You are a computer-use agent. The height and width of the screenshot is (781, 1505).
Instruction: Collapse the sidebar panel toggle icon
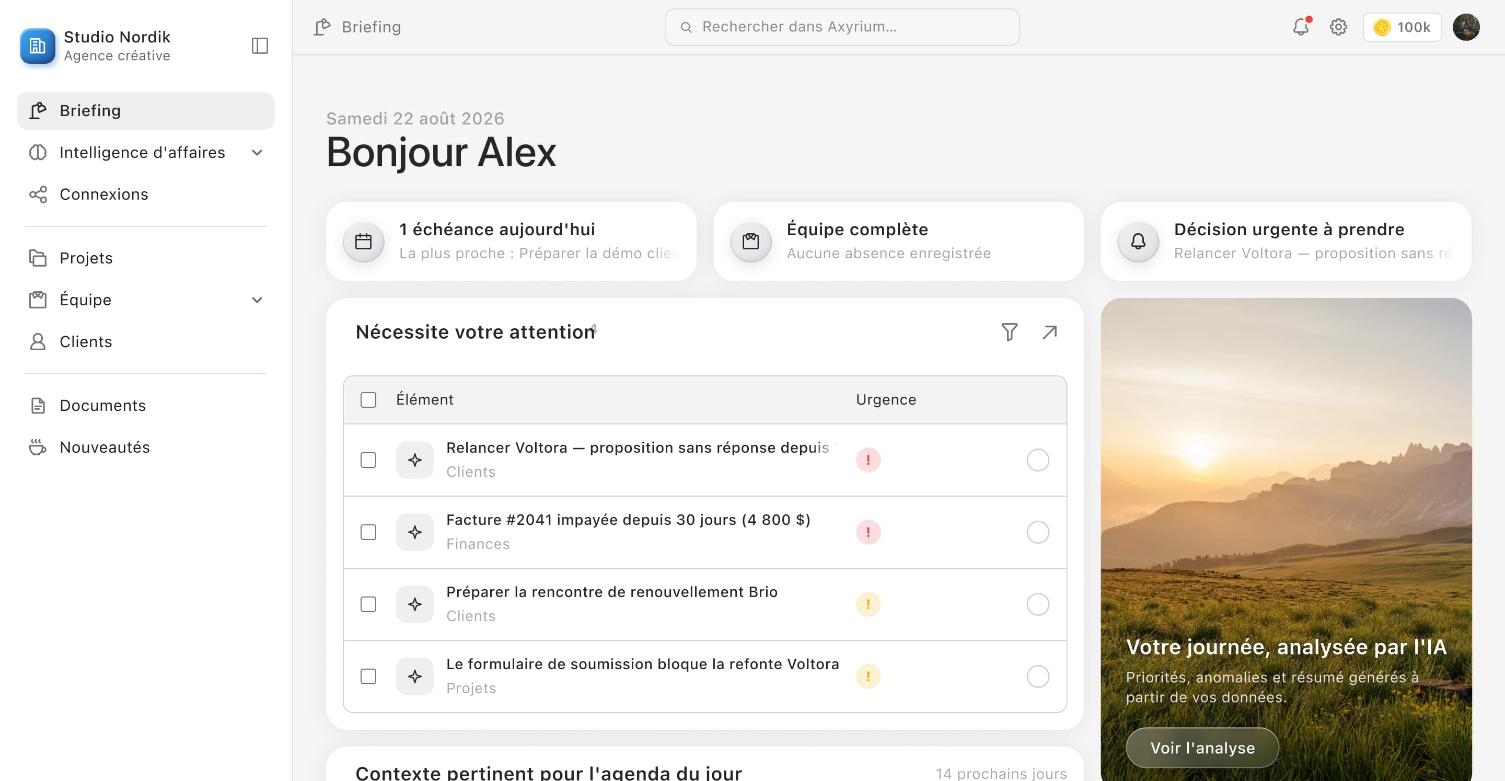coord(259,45)
